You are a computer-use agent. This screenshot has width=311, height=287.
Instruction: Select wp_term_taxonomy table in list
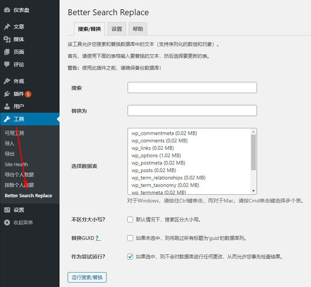pos(165,185)
